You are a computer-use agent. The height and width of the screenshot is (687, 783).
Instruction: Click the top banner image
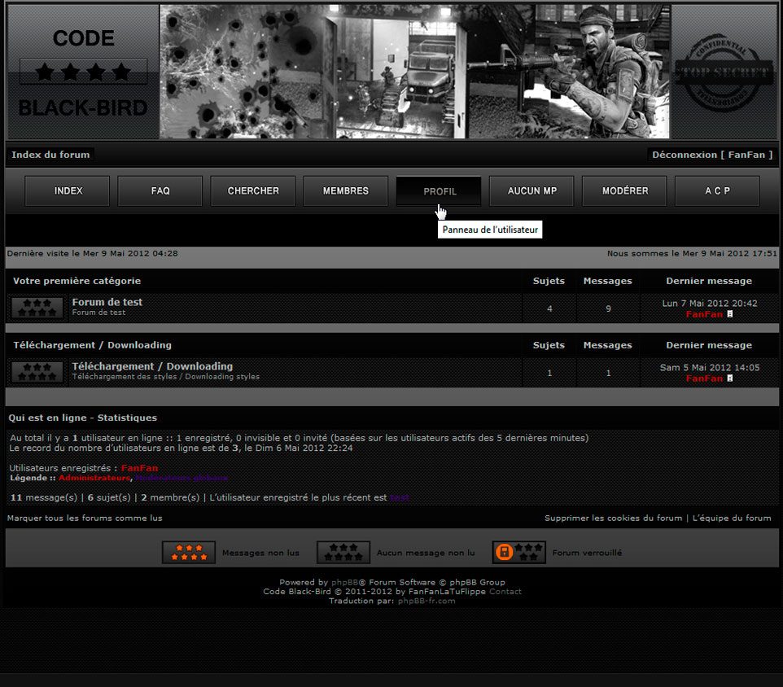(x=414, y=72)
